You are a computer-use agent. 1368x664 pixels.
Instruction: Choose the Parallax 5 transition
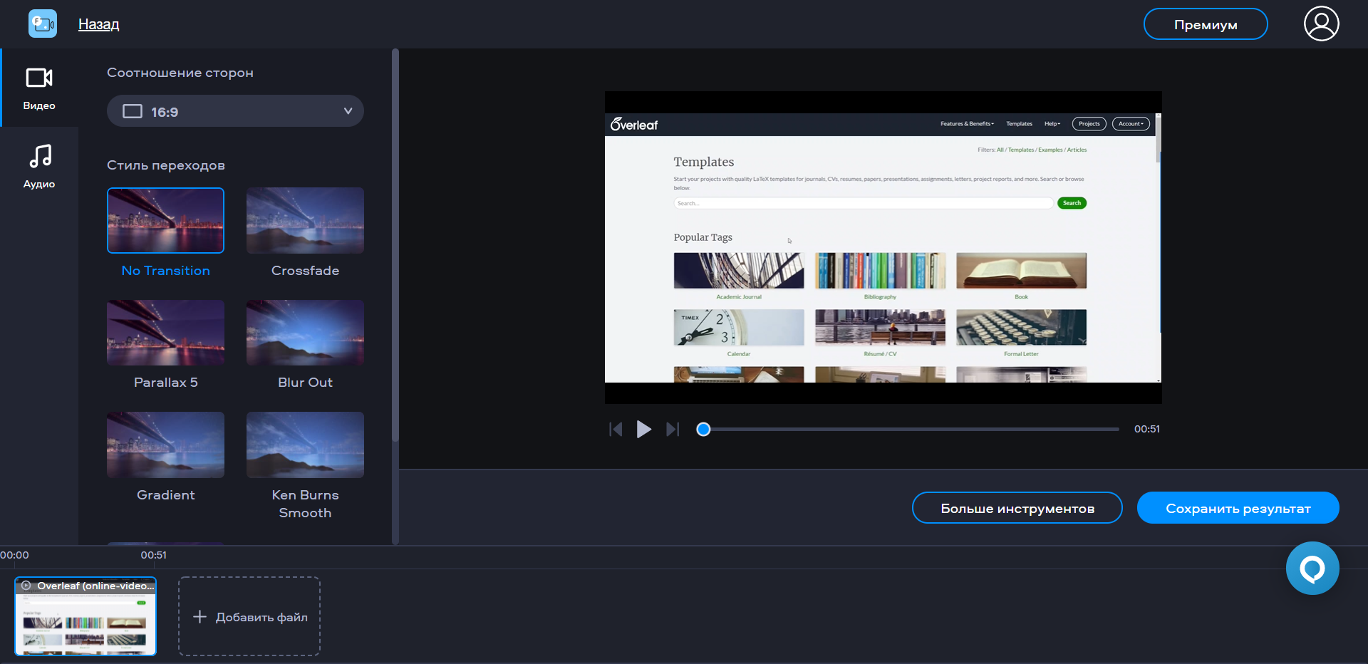[x=165, y=333]
